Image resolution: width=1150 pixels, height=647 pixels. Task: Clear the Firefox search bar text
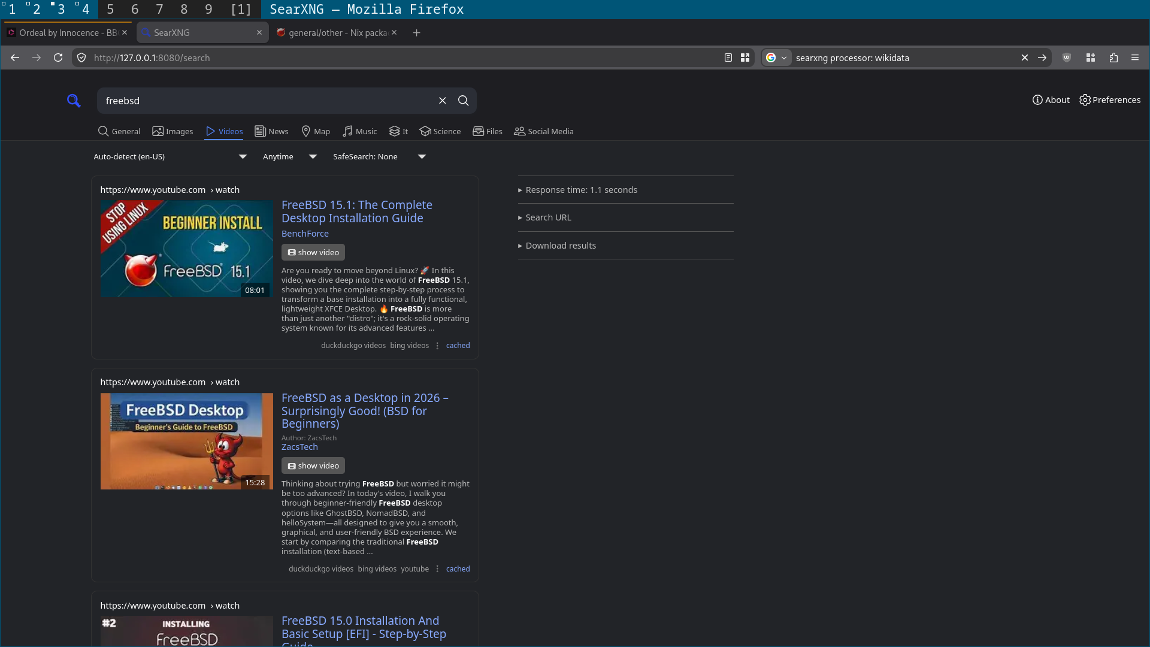coord(1025,58)
